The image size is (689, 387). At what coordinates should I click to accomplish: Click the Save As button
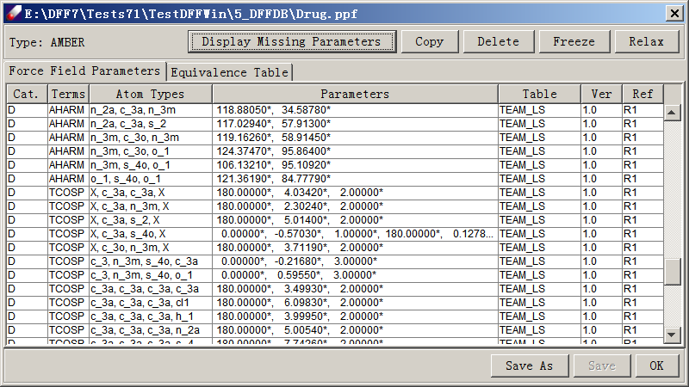tap(530, 366)
